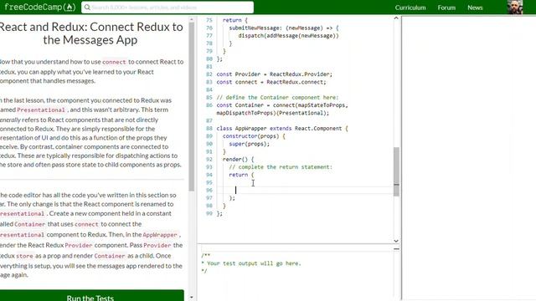Click line number 88 in the gutter

tap(209, 128)
